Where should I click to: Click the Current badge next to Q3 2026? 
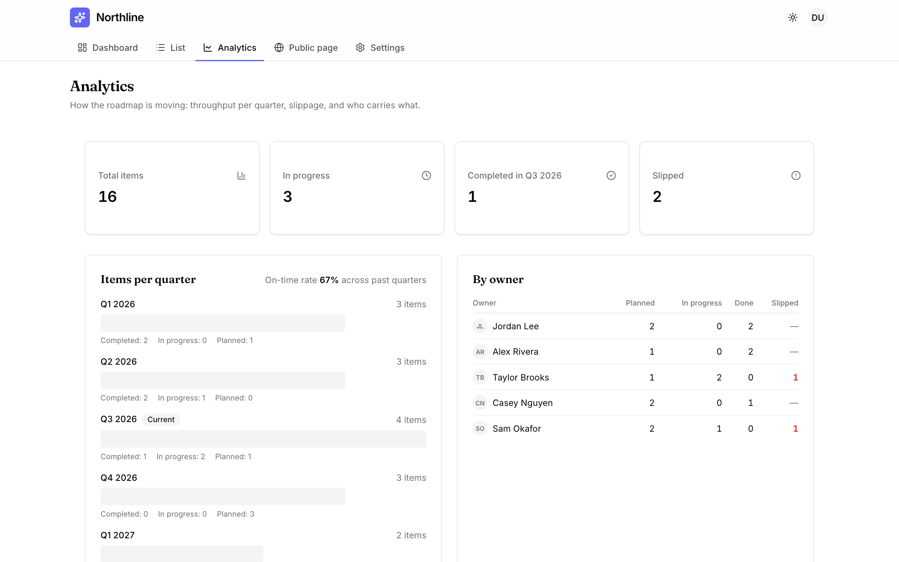pyautogui.click(x=161, y=420)
